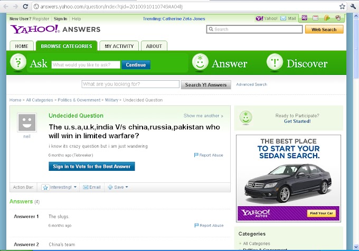Click the Sign In link
Screen dimensions: 359x251
tap(60, 19)
